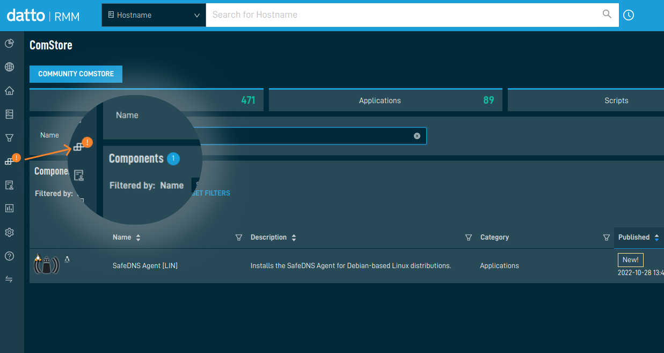Click the clock history icon top right
664x353 pixels.
tap(628, 15)
